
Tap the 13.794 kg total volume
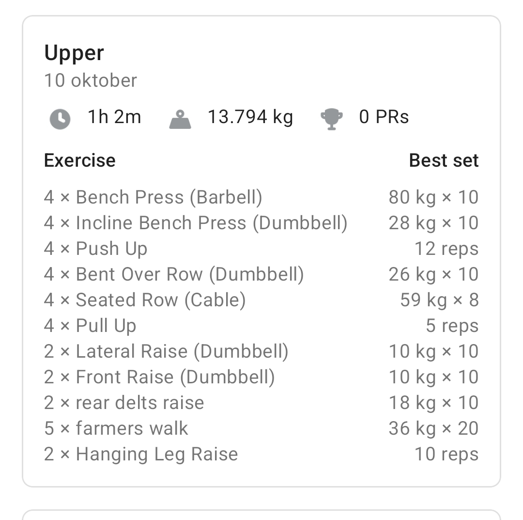point(250,117)
